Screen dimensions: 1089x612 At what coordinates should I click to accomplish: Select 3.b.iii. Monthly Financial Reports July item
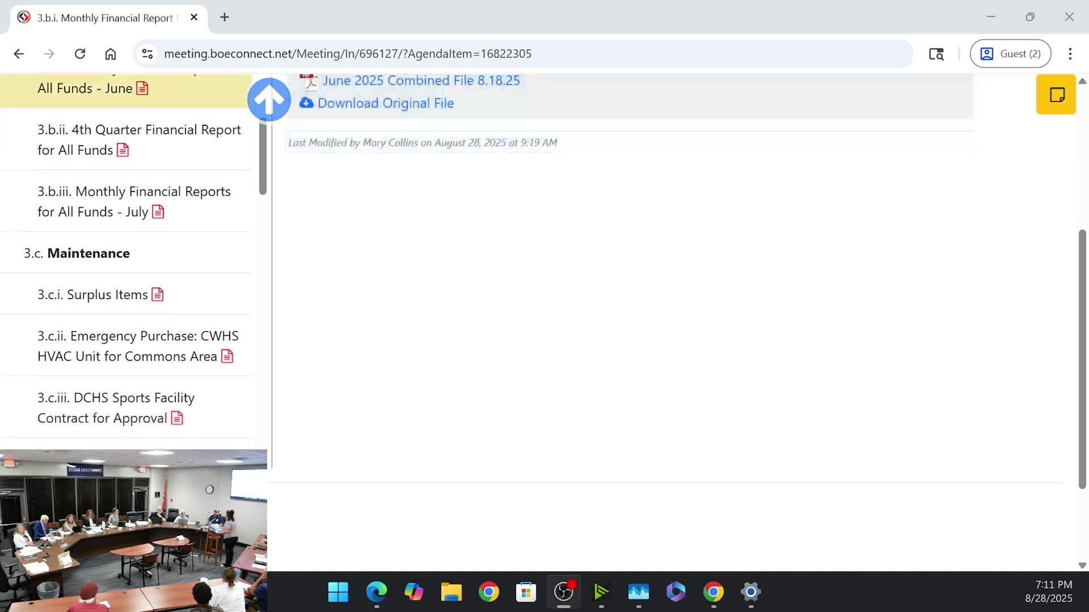coord(134,201)
